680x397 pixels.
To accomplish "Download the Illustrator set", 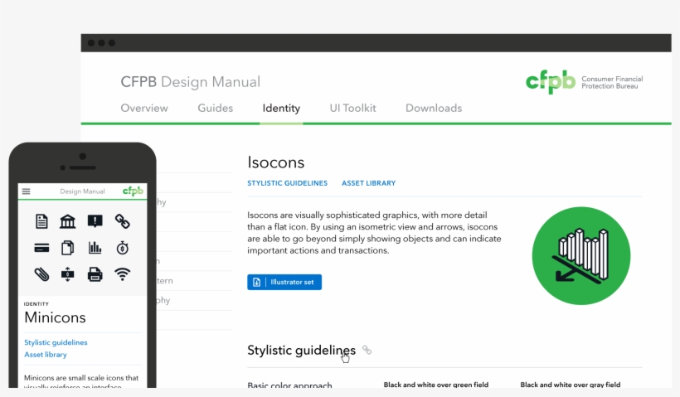I will click(x=284, y=283).
